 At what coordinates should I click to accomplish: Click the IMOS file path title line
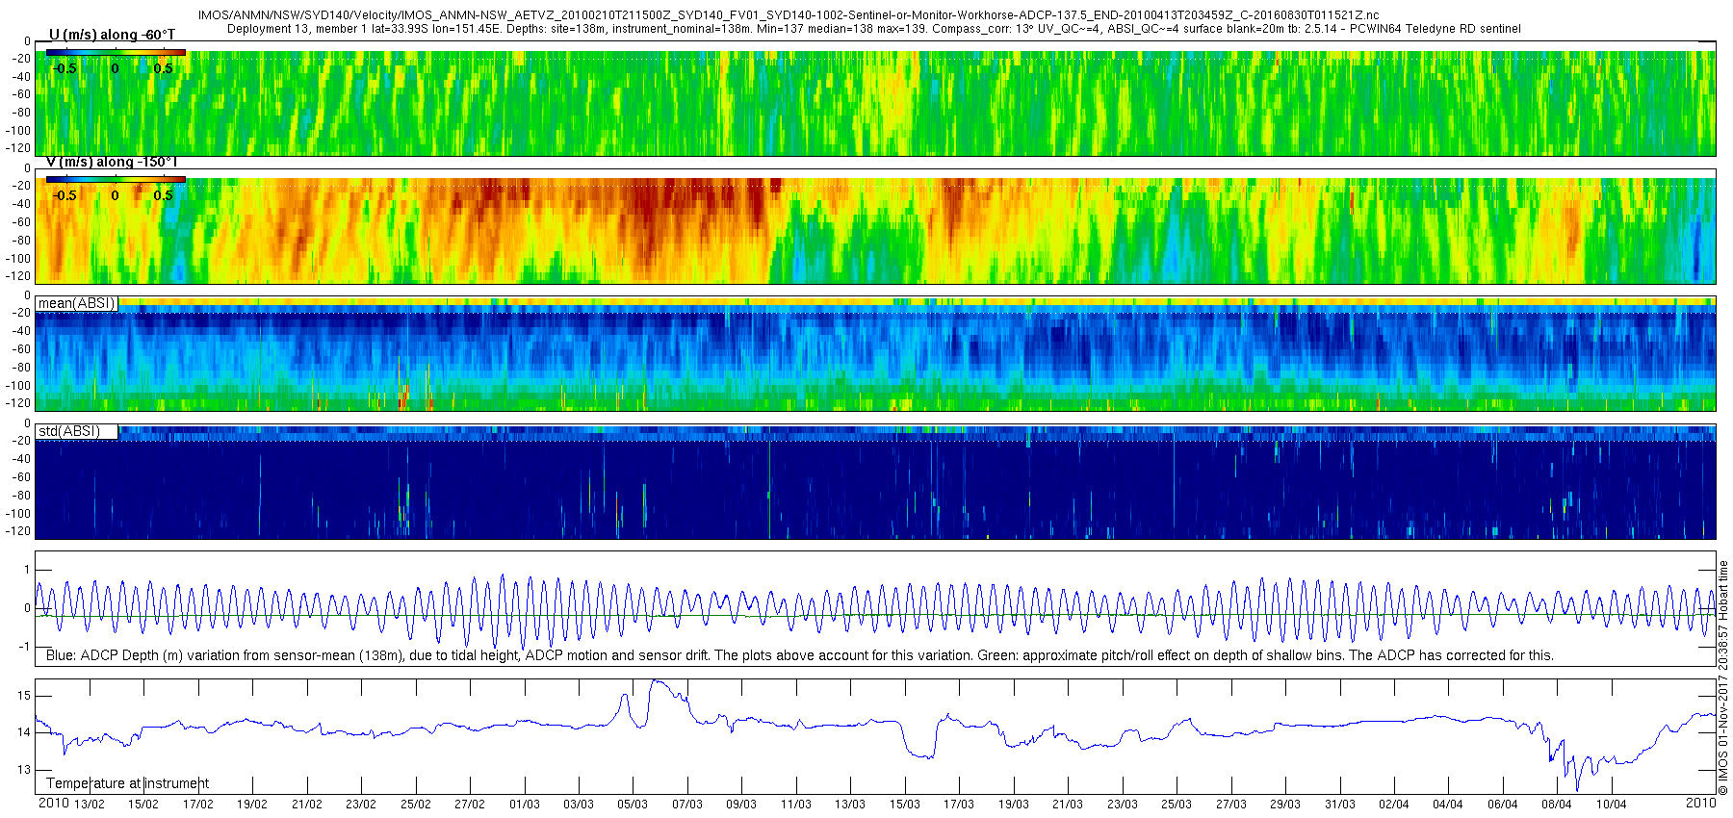[789, 15]
